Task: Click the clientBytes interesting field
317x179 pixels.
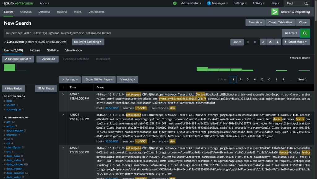Action: coord(13,147)
